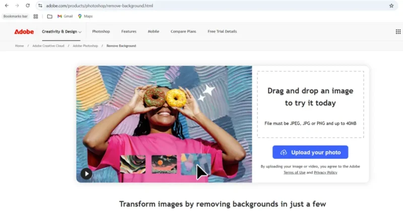Click the file format requirement text
The height and width of the screenshot is (211, 403).
pyautogui.click(x=310, y=123)
